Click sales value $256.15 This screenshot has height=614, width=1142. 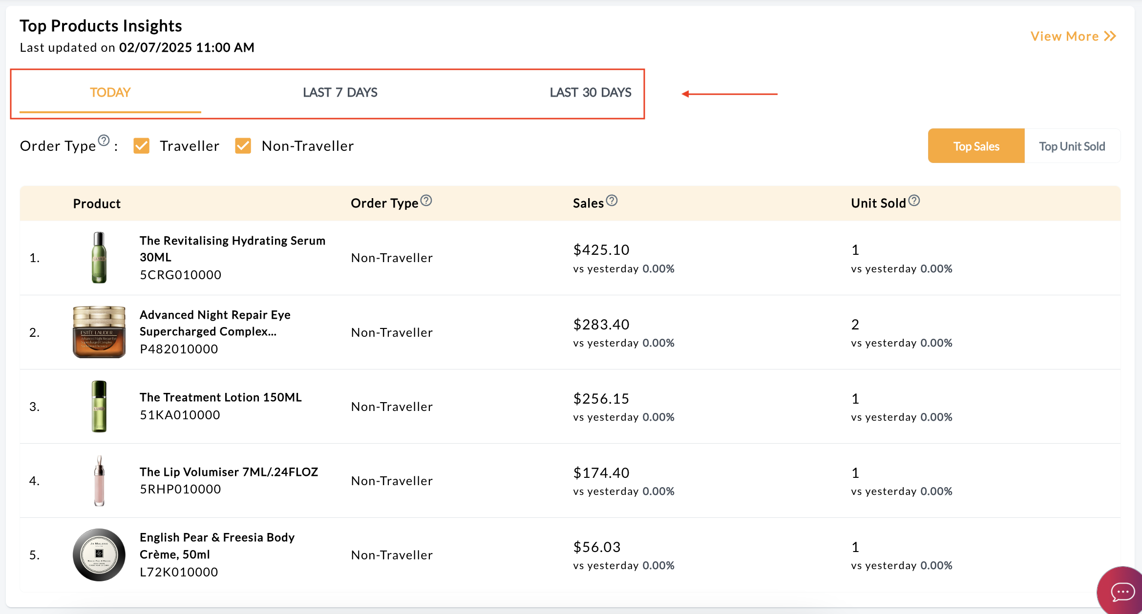(601, 399)
